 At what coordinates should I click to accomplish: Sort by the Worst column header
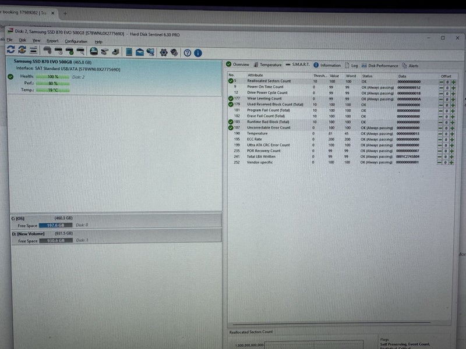[351, 76]
